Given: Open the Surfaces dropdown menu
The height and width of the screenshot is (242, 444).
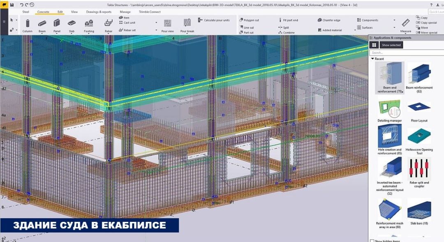Looking at the screenshot, I should click(394, 28).
